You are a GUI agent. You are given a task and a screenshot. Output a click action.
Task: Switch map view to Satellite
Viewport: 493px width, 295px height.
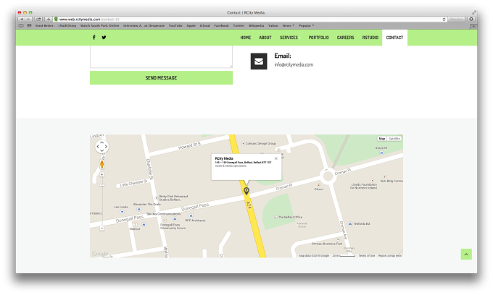(x=394, y=139)
